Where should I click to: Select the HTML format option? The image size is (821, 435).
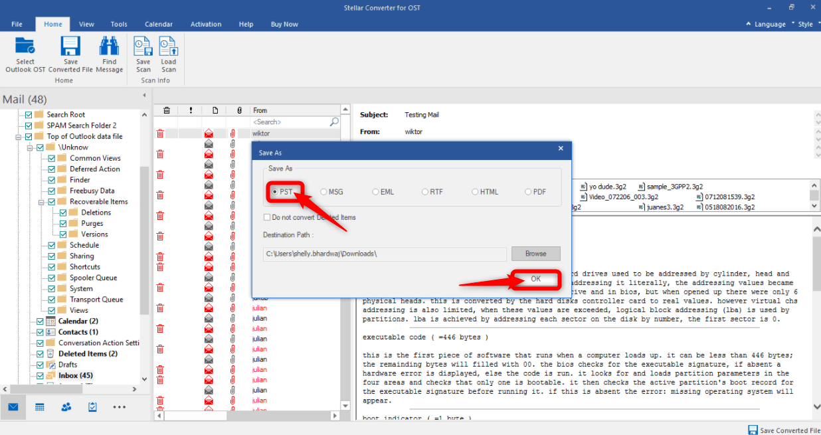(x=485, y=192)
